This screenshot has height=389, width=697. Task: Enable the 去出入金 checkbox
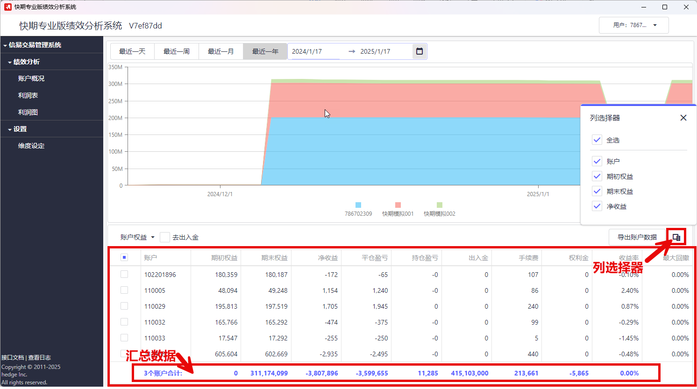click(165, 237)
